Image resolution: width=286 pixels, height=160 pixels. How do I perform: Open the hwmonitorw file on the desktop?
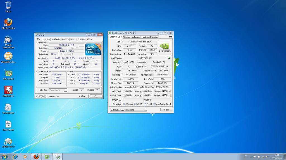pyautogui.click(x=8, y=109)
